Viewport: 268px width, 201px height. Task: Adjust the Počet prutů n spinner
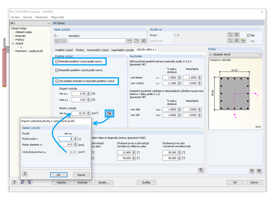pyautogui.click(x=75, y=139)
